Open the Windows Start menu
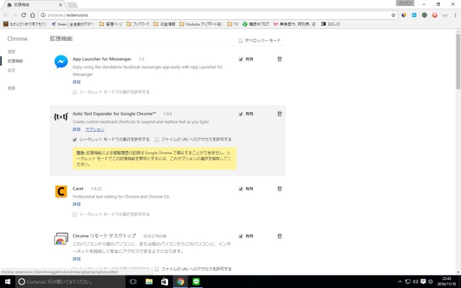 (7, 282)
